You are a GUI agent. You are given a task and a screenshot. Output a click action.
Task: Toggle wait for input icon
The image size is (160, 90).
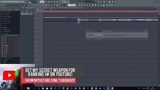pos(49,2)
